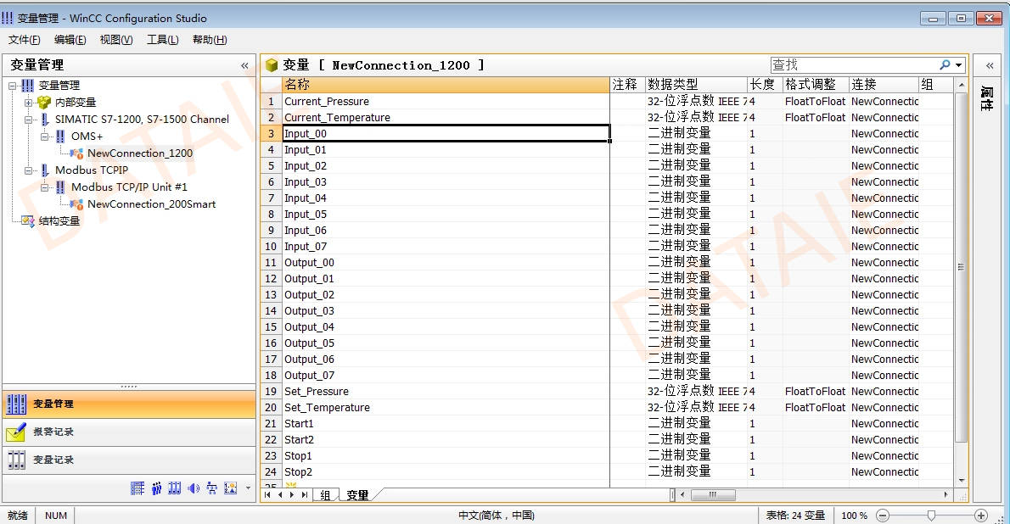Zoom out with the minus button
1010x524 pixels.
click(x=883, y=516)
